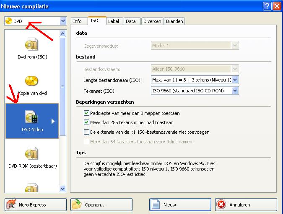Click the help question mark button
The image size is (283, 214).
click(x=267, y=6)
